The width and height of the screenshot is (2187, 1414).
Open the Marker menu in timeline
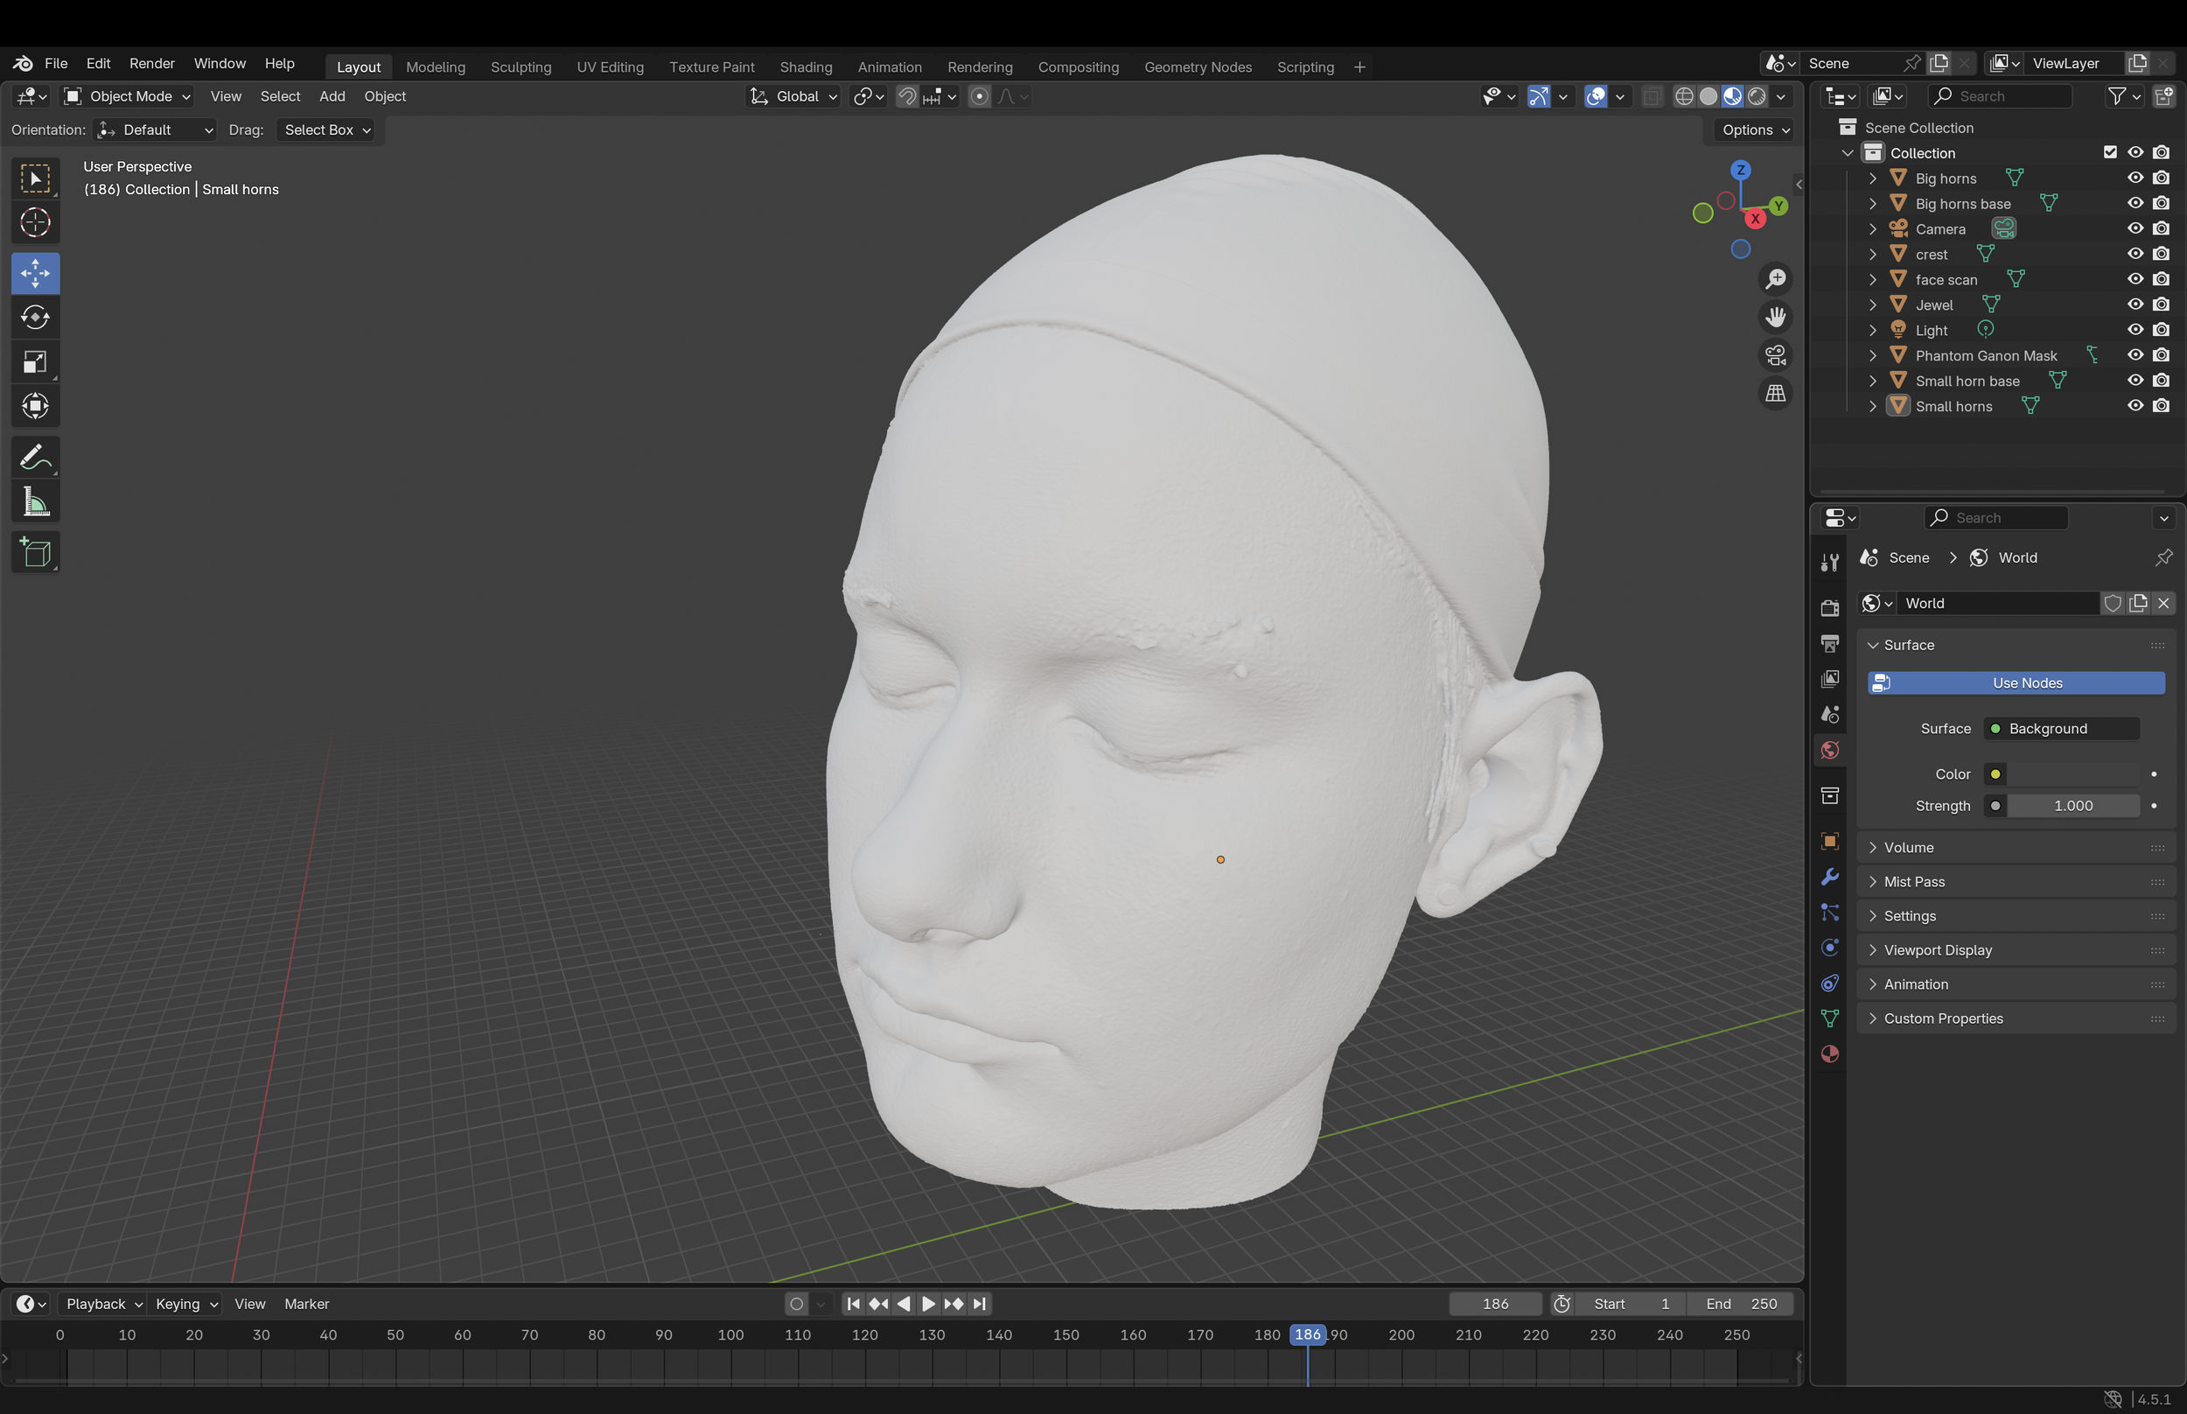click(x=306, y=1304)
